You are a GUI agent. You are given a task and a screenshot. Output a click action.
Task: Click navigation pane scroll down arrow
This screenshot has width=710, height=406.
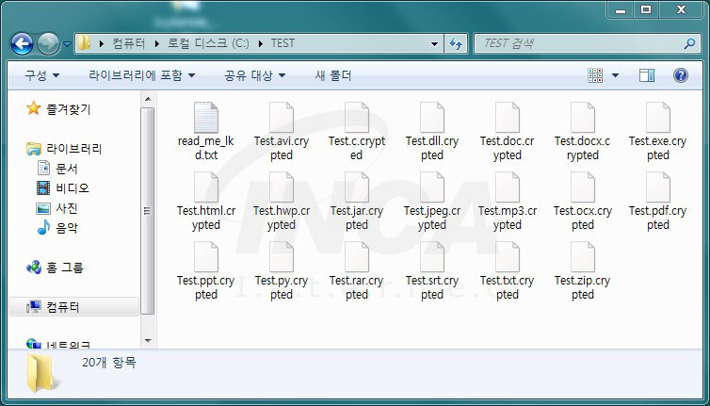[148, 340]
